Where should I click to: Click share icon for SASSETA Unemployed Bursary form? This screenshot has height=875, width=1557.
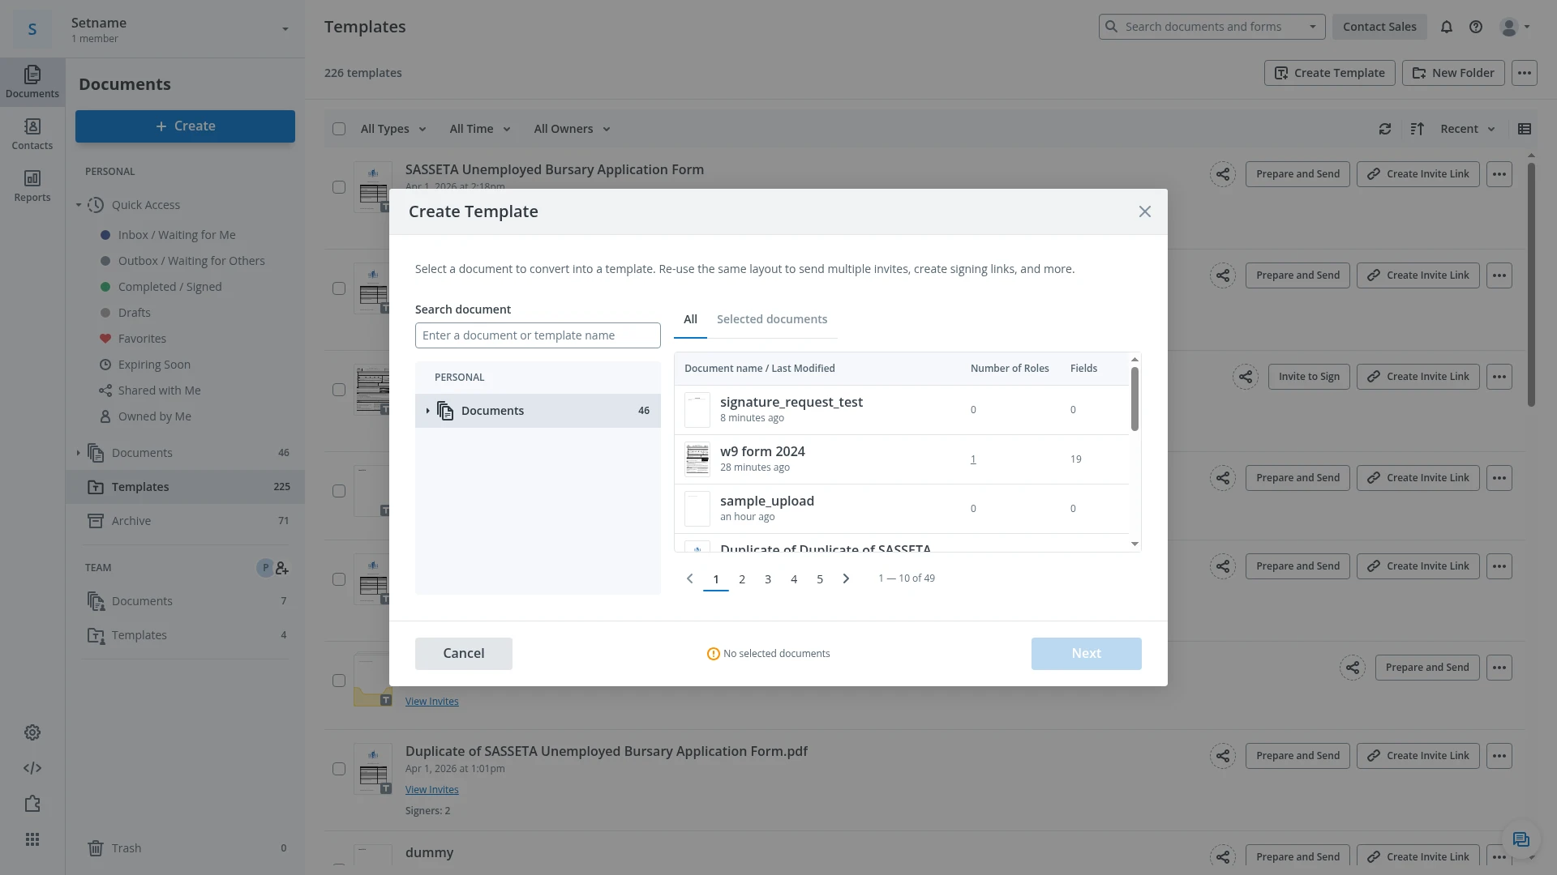(x=1223, y=174)
